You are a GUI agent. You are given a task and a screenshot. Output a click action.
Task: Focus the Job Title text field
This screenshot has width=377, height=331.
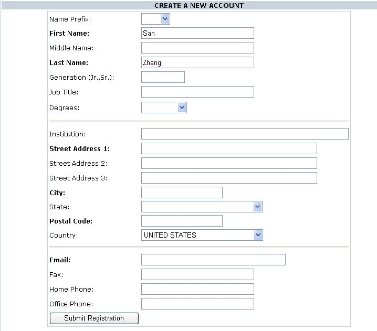pyautogui.click(x=197, y=92)
